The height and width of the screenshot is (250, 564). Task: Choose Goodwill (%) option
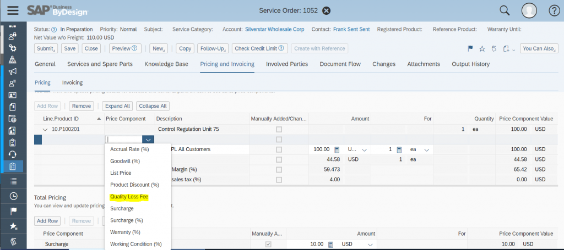click(125, 160)
